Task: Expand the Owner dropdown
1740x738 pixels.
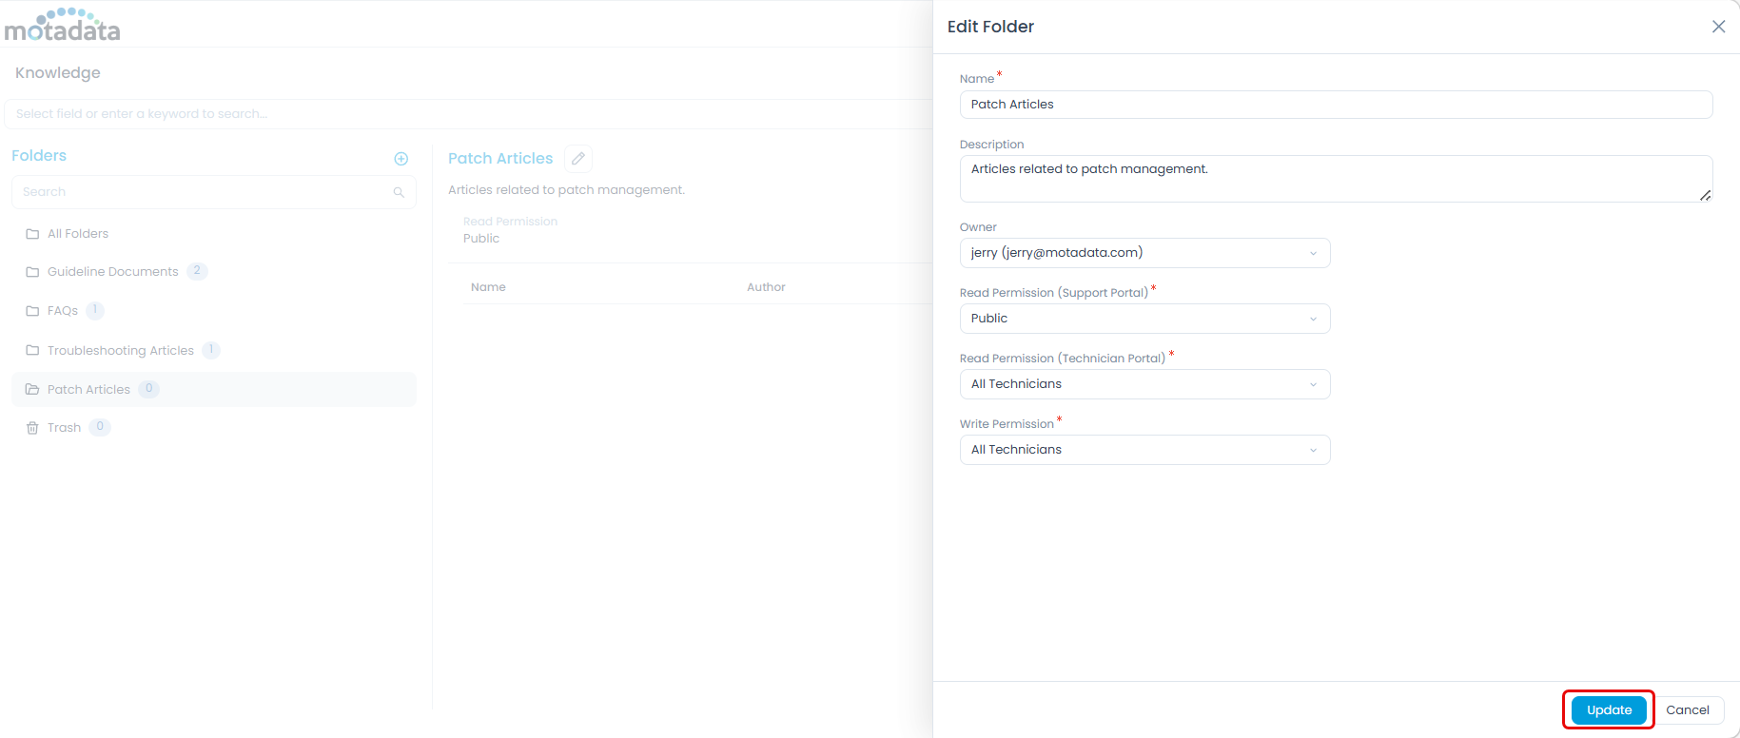Action: pyautogui.click(x=1144, y=253)
